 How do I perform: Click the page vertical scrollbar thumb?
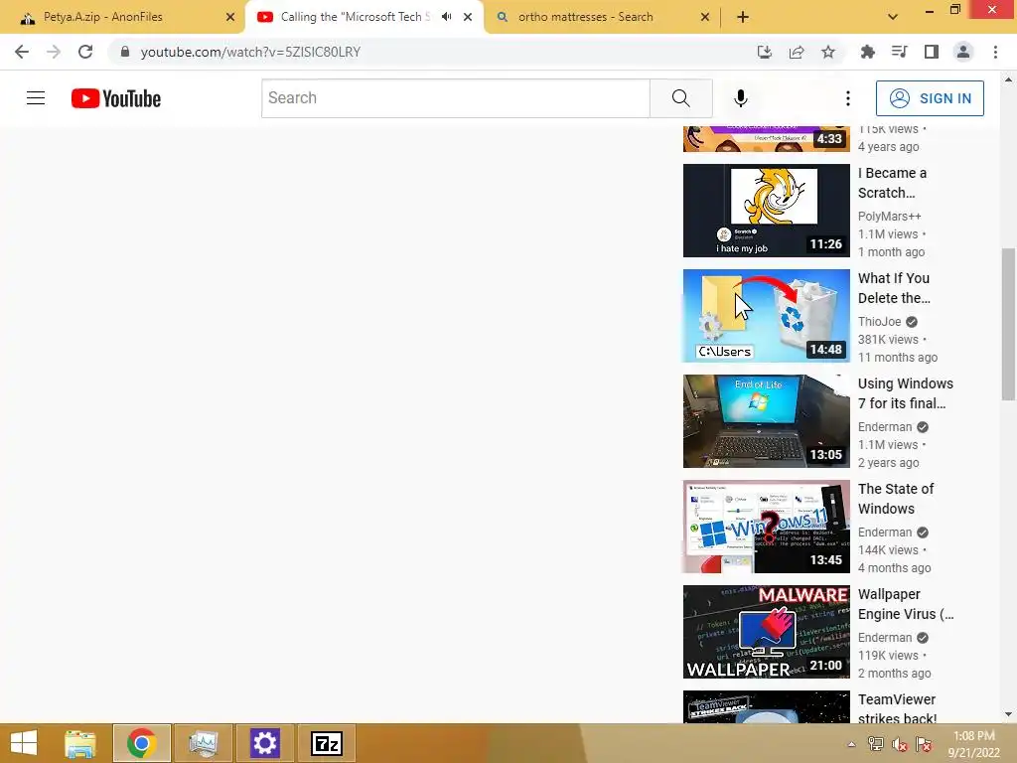coord(1008,325)
